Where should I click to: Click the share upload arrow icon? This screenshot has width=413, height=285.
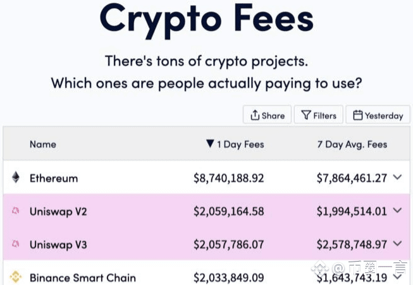point(255,115)
